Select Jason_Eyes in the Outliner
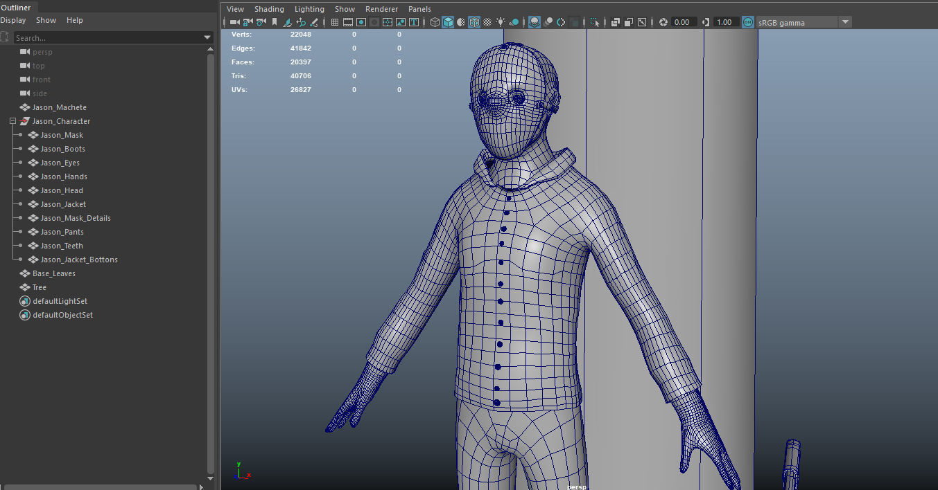This screenshot has height=490, width=938. tap(60, 163)
